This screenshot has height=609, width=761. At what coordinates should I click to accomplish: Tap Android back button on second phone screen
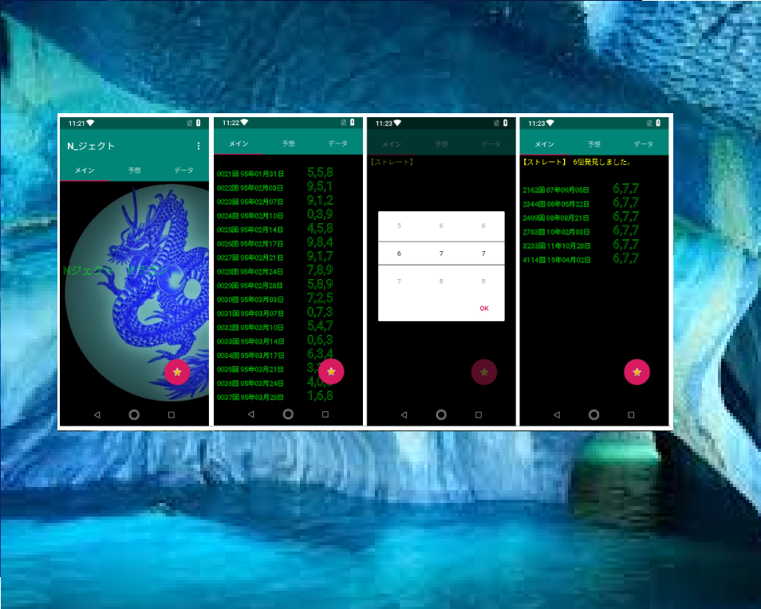click(x=251, y=414)
